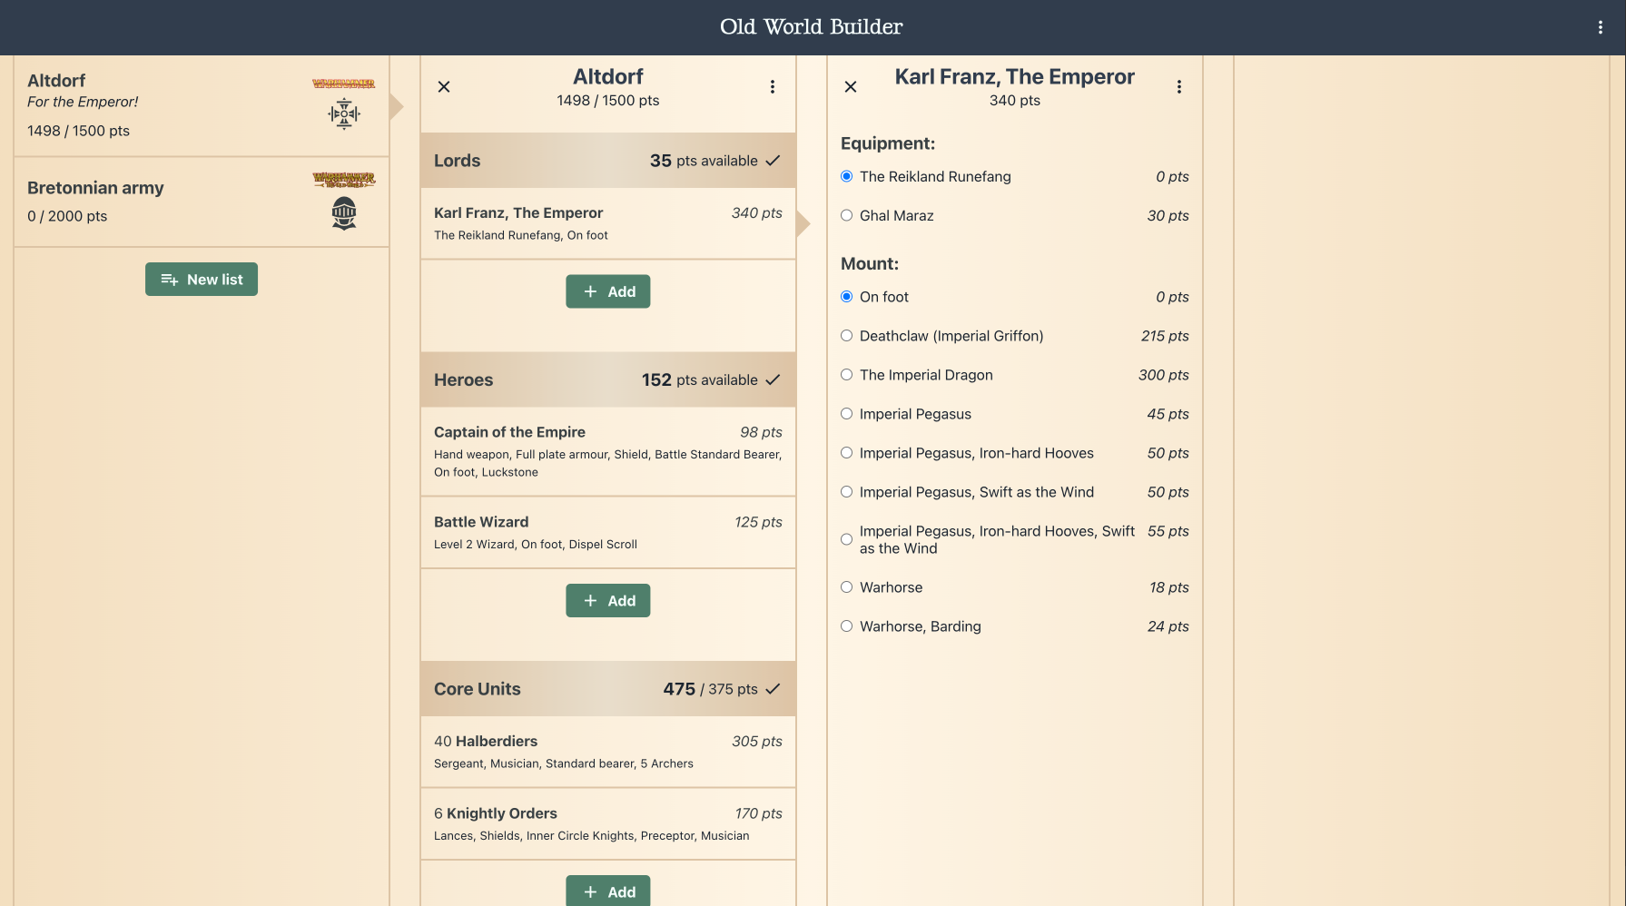The width and height of the screenshot is (1626, 906).
Task: Open the Altdorf army list
Action: [x=202, y=105]
